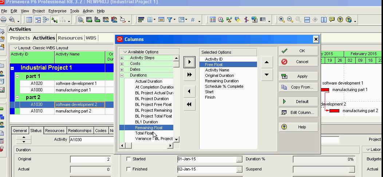Move the selected column down
Screen dimensions: 383x177
[x=266, y=75]
